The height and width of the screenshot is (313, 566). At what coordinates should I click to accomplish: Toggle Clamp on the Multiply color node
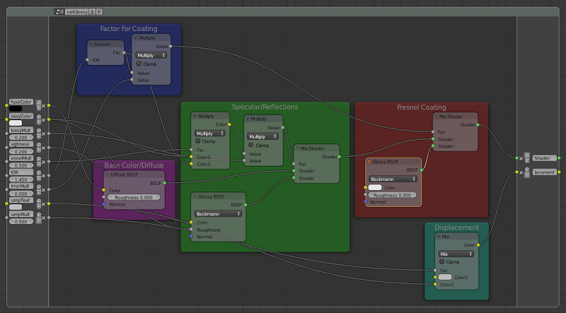(x=198, y=141)
